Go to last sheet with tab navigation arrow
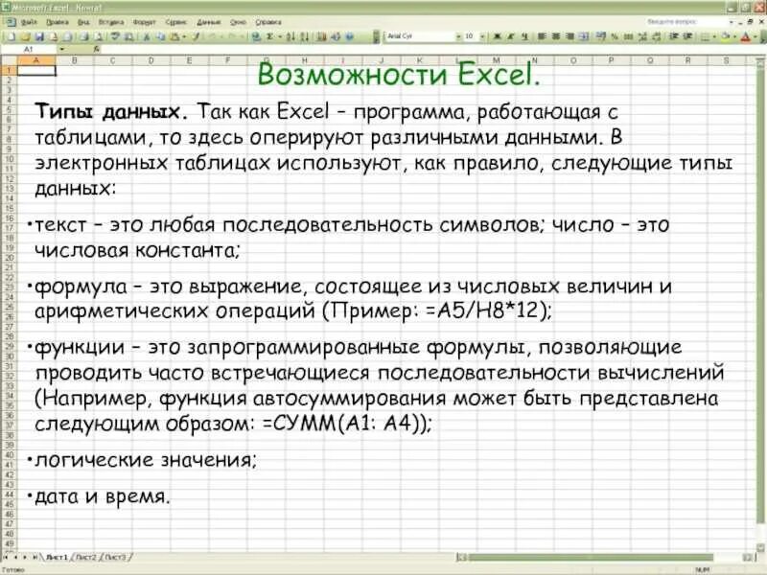The height and width of the screenshot is (575, 767). (x=35, y=557)
